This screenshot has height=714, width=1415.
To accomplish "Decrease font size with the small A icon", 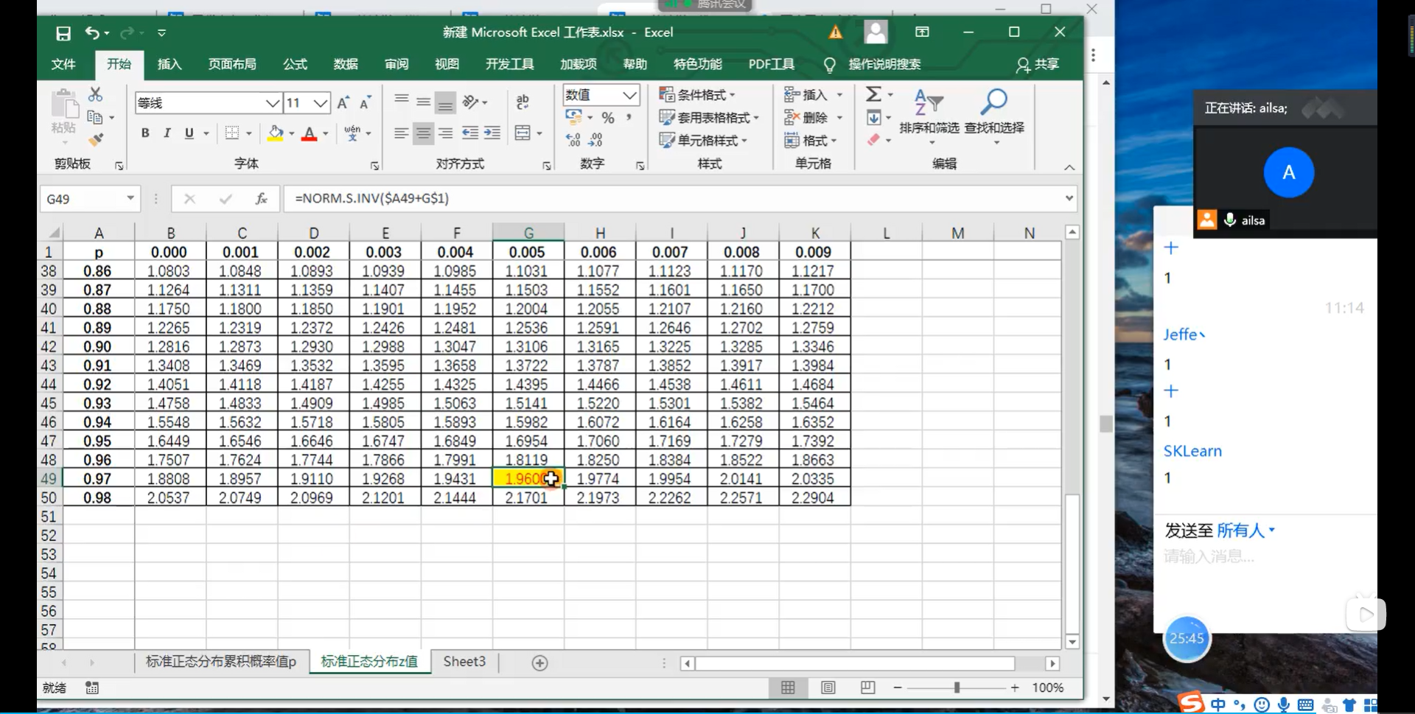I will coord(366,102).
